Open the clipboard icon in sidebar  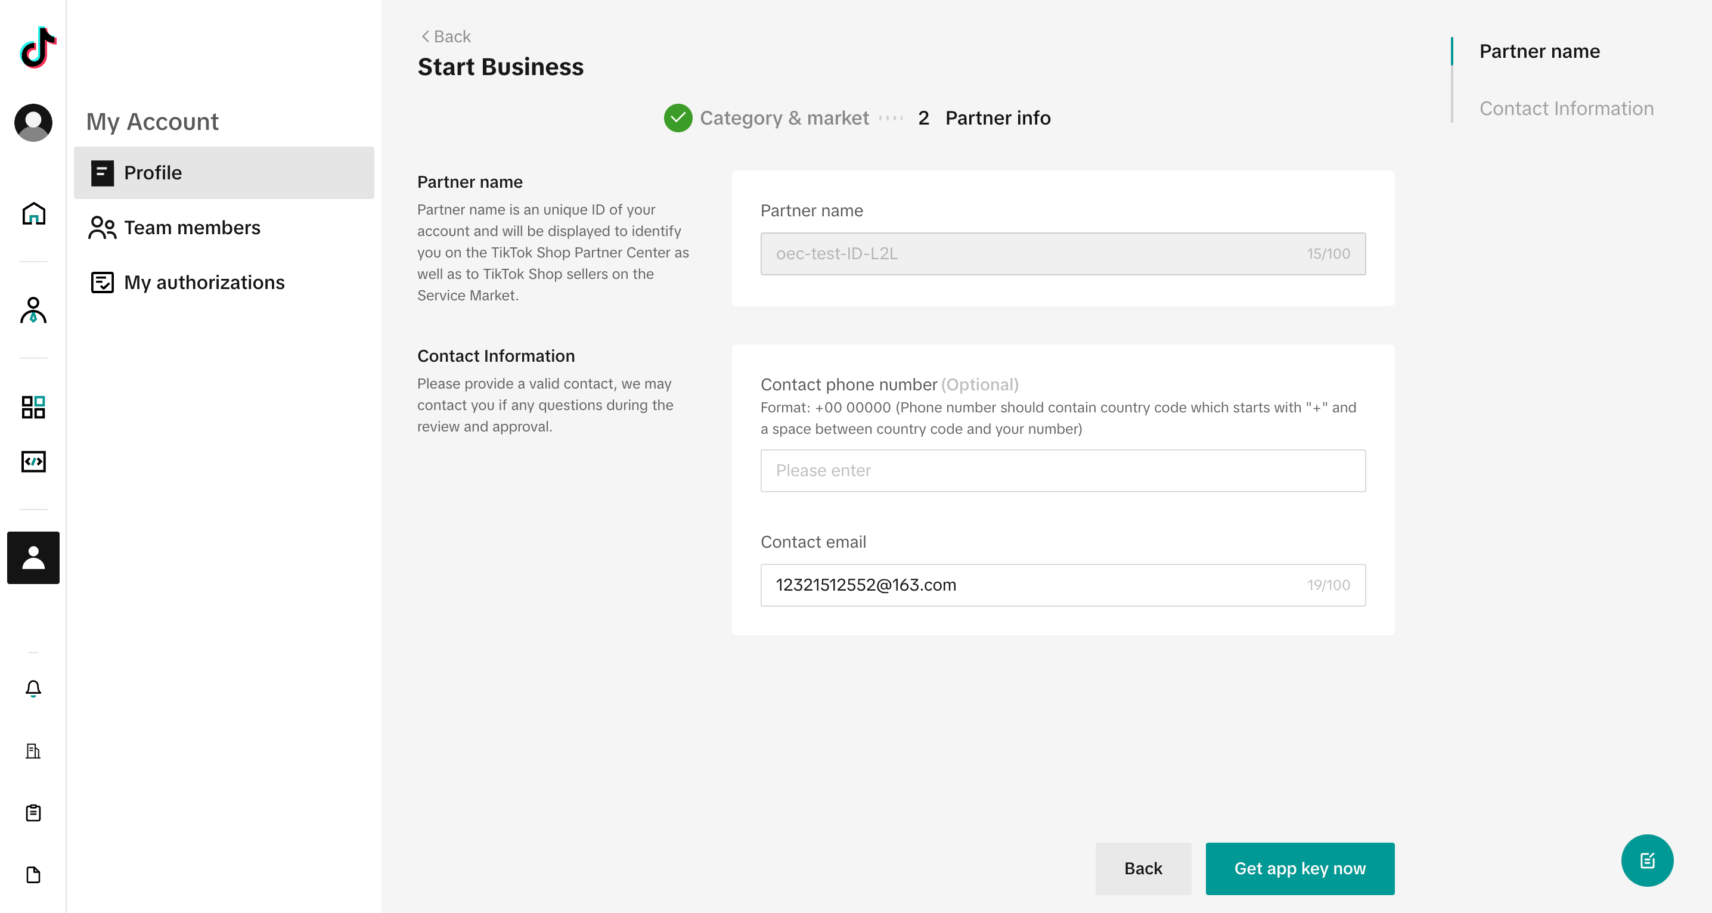(33, 813)
